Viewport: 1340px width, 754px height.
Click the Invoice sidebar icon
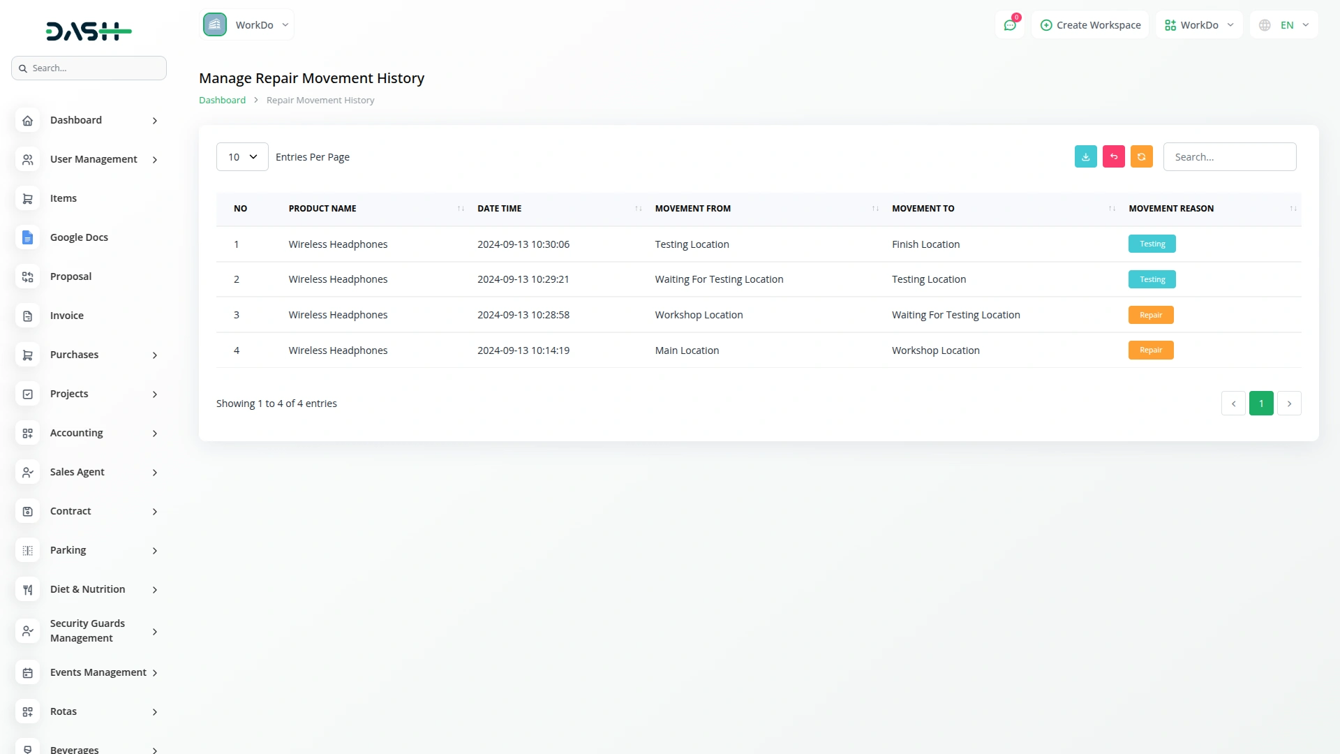click(x=27, y=316)
